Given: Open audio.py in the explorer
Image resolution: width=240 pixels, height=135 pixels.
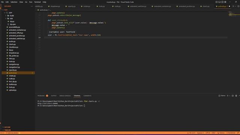Looking at the screenshot, I should [12, 42].
